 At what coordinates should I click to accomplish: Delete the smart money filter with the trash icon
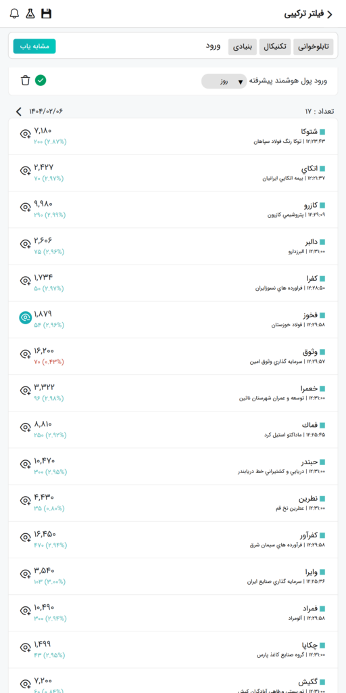click(x=25, y=81)
